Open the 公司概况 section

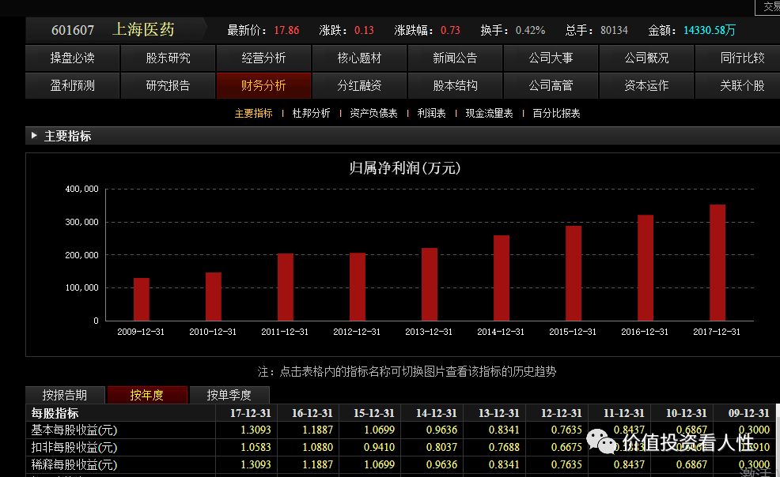pyautogui.click(x=646, y=58)
